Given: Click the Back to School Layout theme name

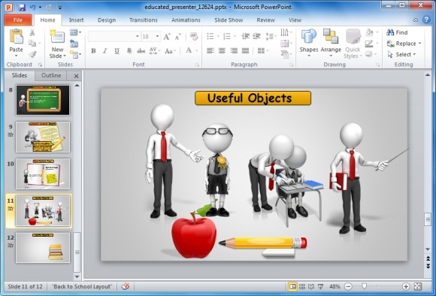Looking at the screenshot, I should 82,286.
